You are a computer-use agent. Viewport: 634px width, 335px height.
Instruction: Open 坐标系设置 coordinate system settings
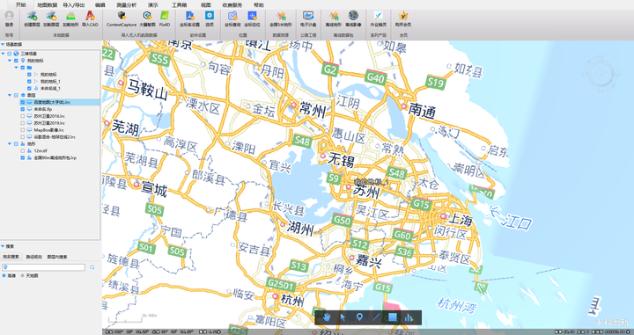click(189, 16)
